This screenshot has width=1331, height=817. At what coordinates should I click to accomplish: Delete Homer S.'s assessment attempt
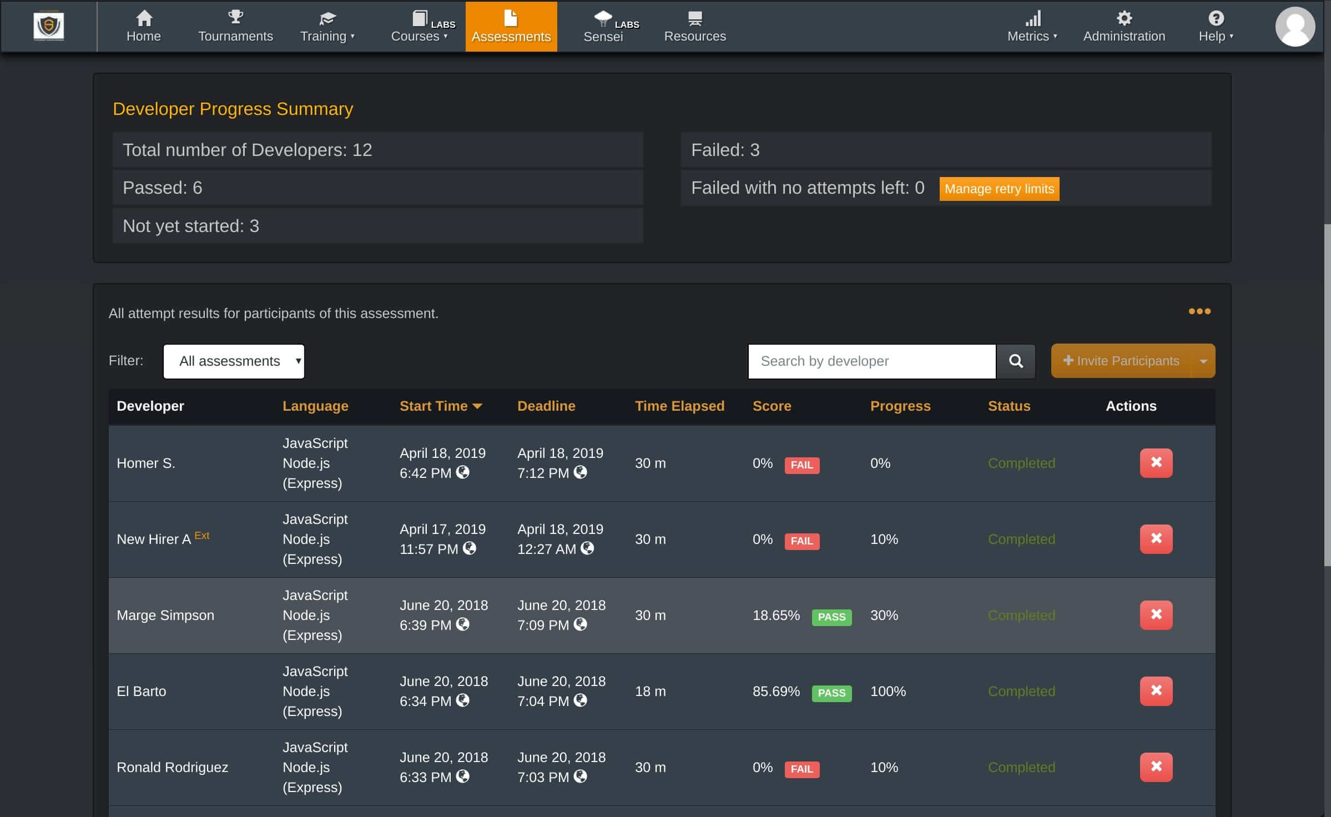1156,462
